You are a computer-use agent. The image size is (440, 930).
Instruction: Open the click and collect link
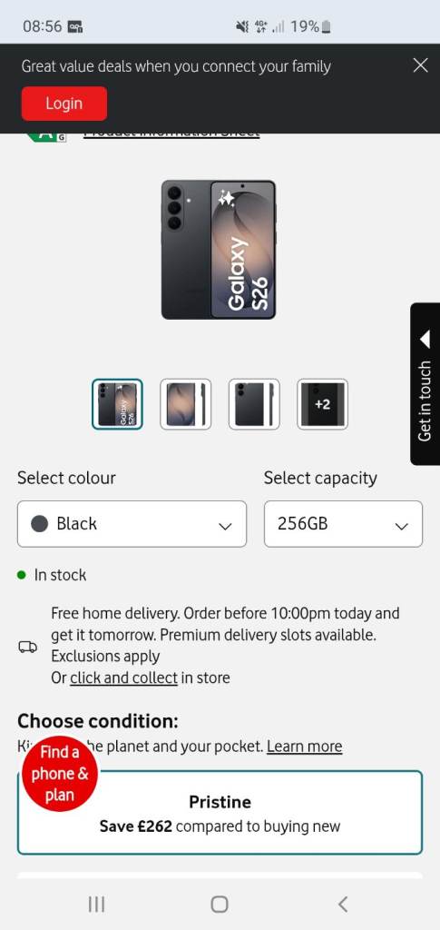[123, 678]
